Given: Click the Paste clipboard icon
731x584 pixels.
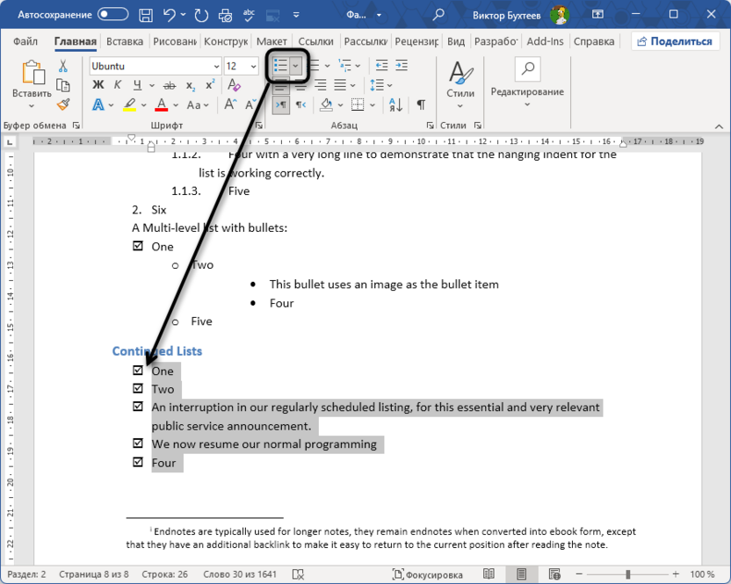Looking at the screenshot, I should coord(33,73).
